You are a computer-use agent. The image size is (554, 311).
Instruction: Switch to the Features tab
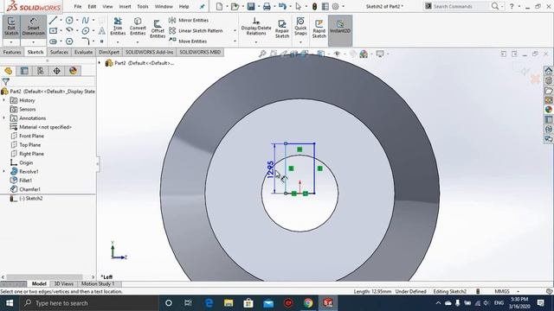coord(12,52)
